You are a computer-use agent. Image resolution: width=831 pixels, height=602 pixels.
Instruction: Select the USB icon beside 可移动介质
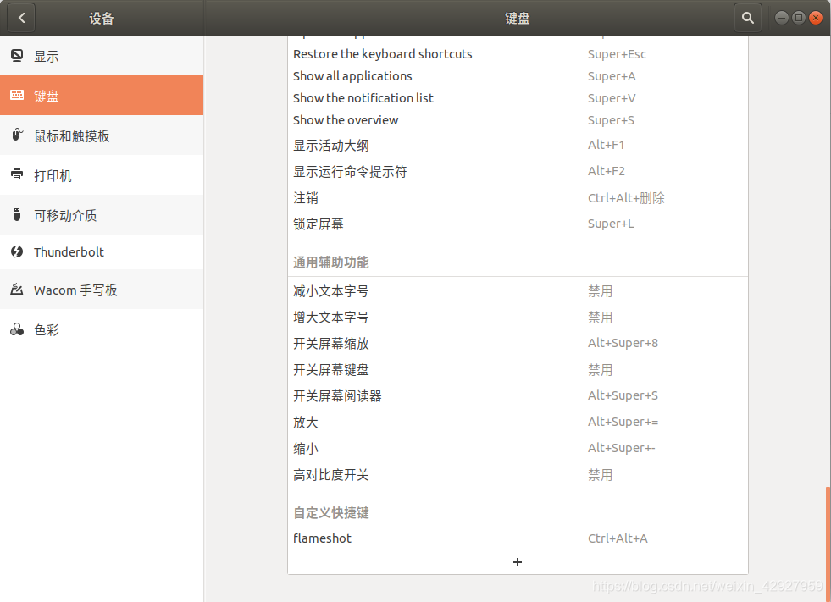click(x=17, y=214)
